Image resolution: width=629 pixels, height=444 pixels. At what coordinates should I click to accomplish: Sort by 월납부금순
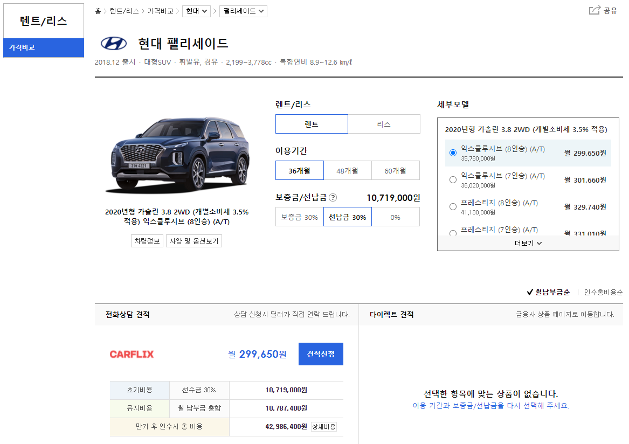point(548,292)
